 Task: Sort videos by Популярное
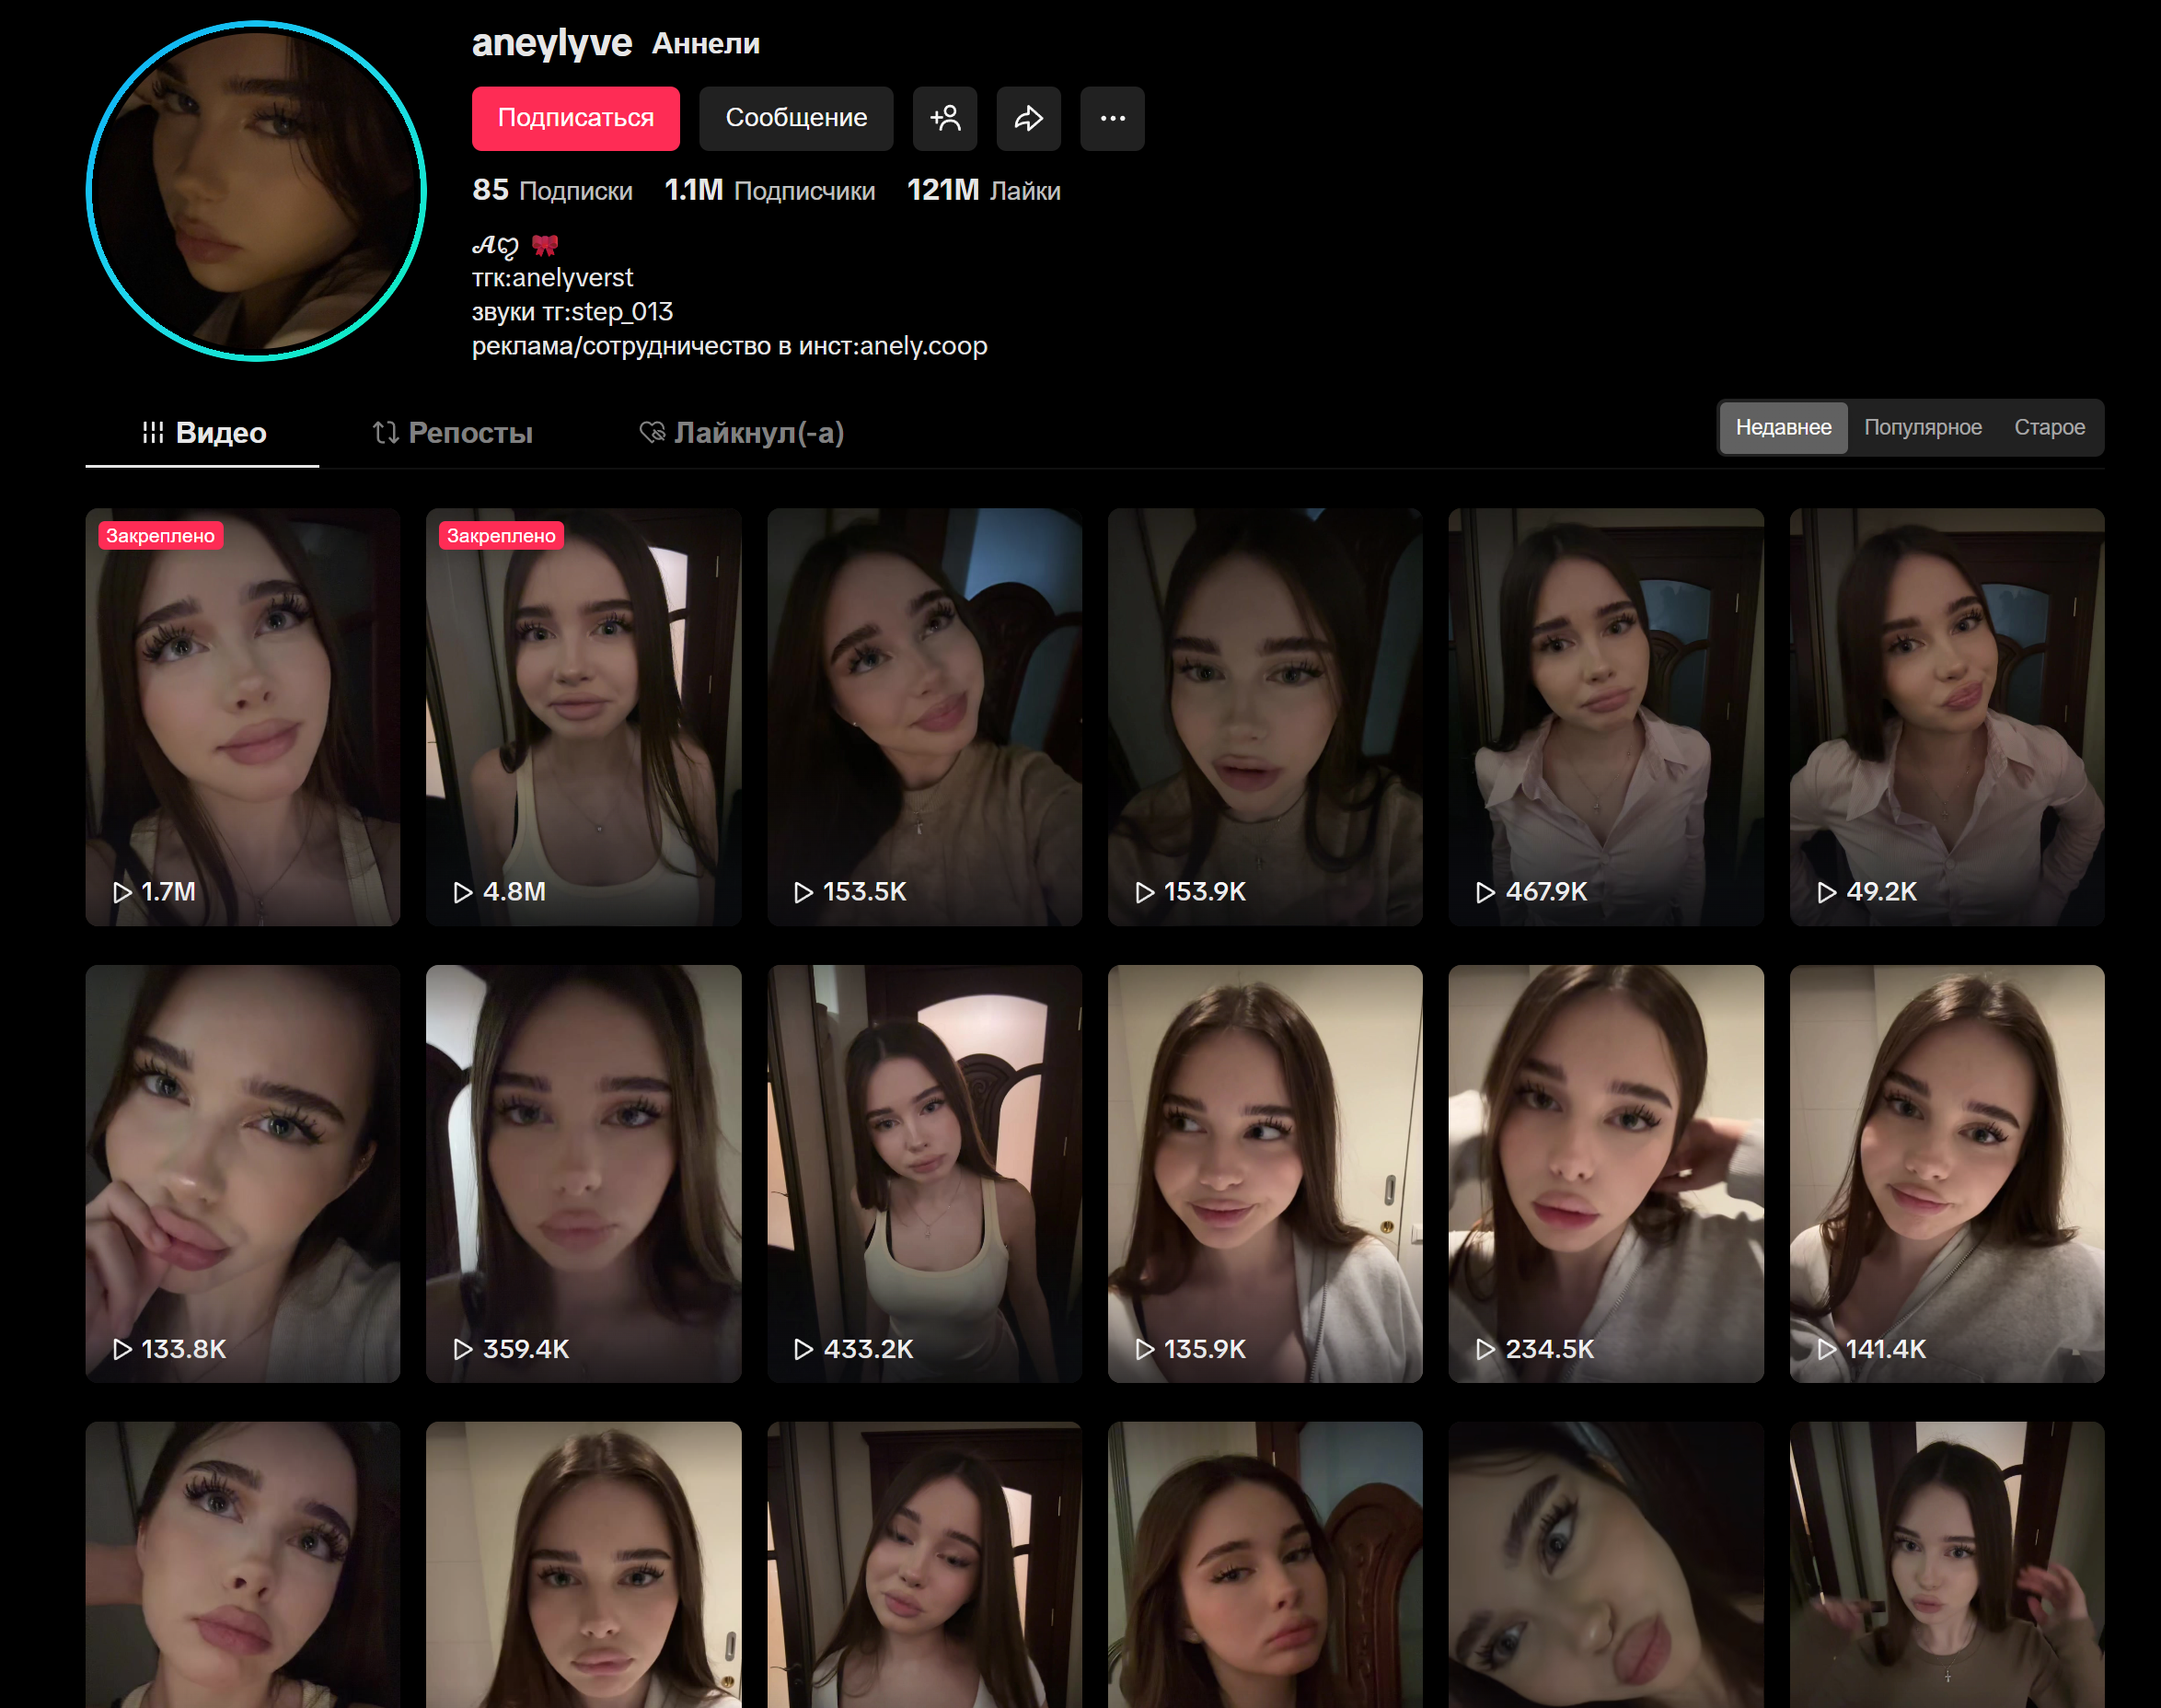coord(1922,427)
